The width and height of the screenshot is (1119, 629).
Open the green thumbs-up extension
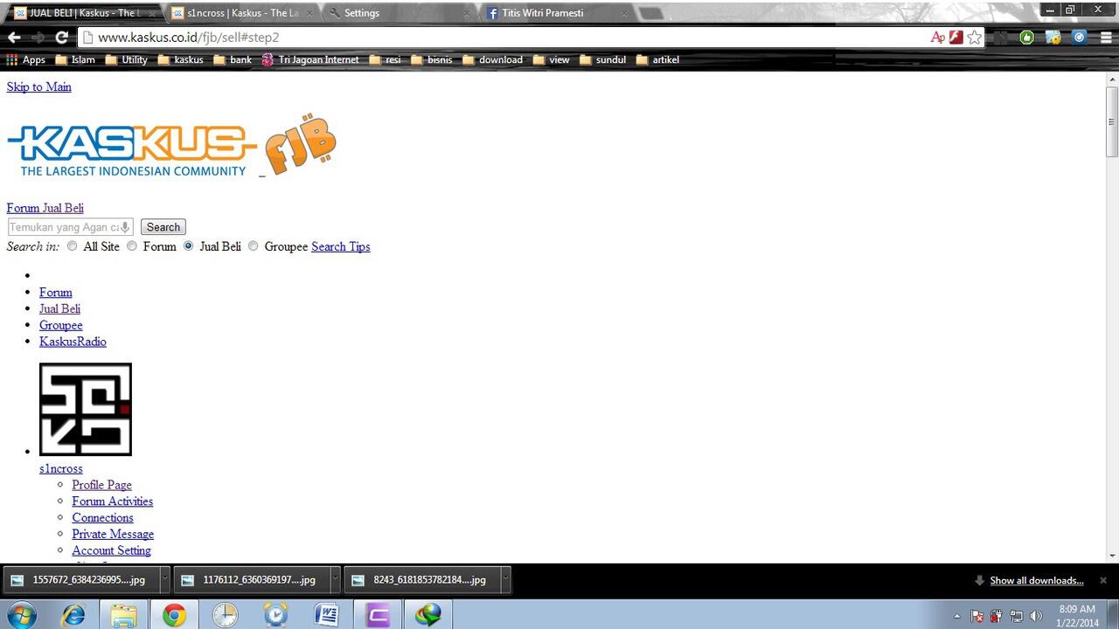pos(1027,38)
